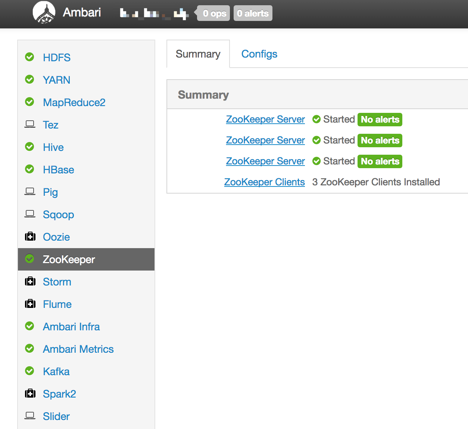The image size is (468, 429).
Task: Open the Ambari Metrics service
Action: coord(78,349)
